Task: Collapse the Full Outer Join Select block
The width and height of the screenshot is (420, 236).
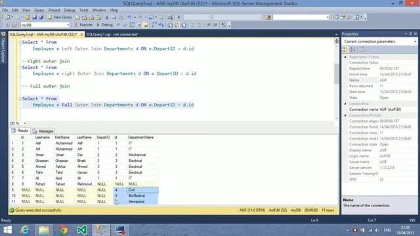Action: 20,99
